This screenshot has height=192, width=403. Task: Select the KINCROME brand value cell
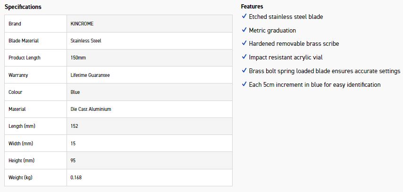tap(82, 24)
